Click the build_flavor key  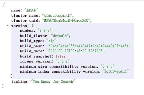(x=33, y=36)
